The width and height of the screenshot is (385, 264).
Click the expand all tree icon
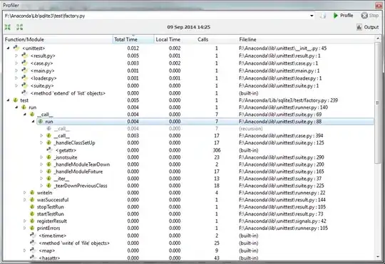pyautogui.click(x=19, y=27)
